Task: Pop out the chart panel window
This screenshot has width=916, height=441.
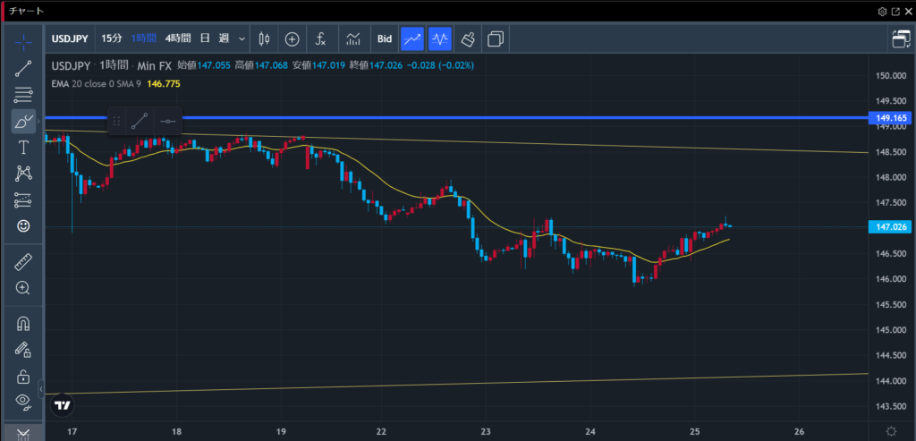Action: (895, 12)
